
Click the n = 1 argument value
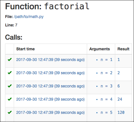pyautogui.click(x=106, y=60)
